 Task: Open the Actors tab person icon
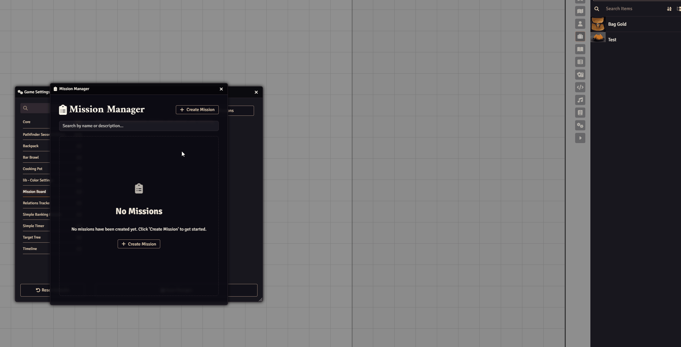pyautogui.click(x=580, y=24)
